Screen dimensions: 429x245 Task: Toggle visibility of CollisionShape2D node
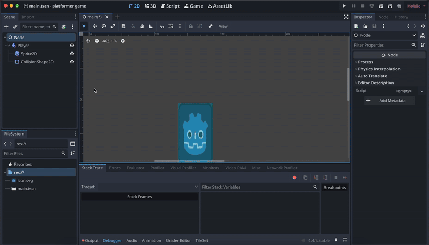[72, 62]
